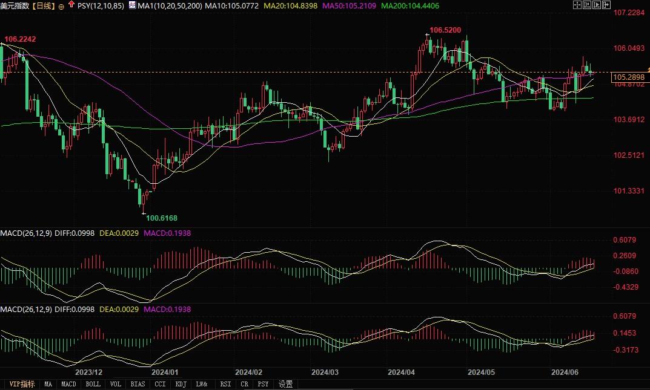Open PSY(12,10,85) indicator parameters
Image resolution: width=650 pixels, height=390 pixels.
click(101, 5)
